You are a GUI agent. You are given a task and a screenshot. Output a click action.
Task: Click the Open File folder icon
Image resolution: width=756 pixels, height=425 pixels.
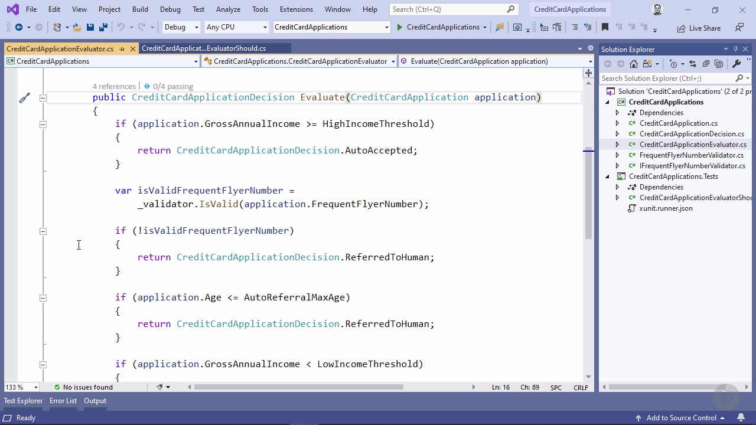(77, 27)
